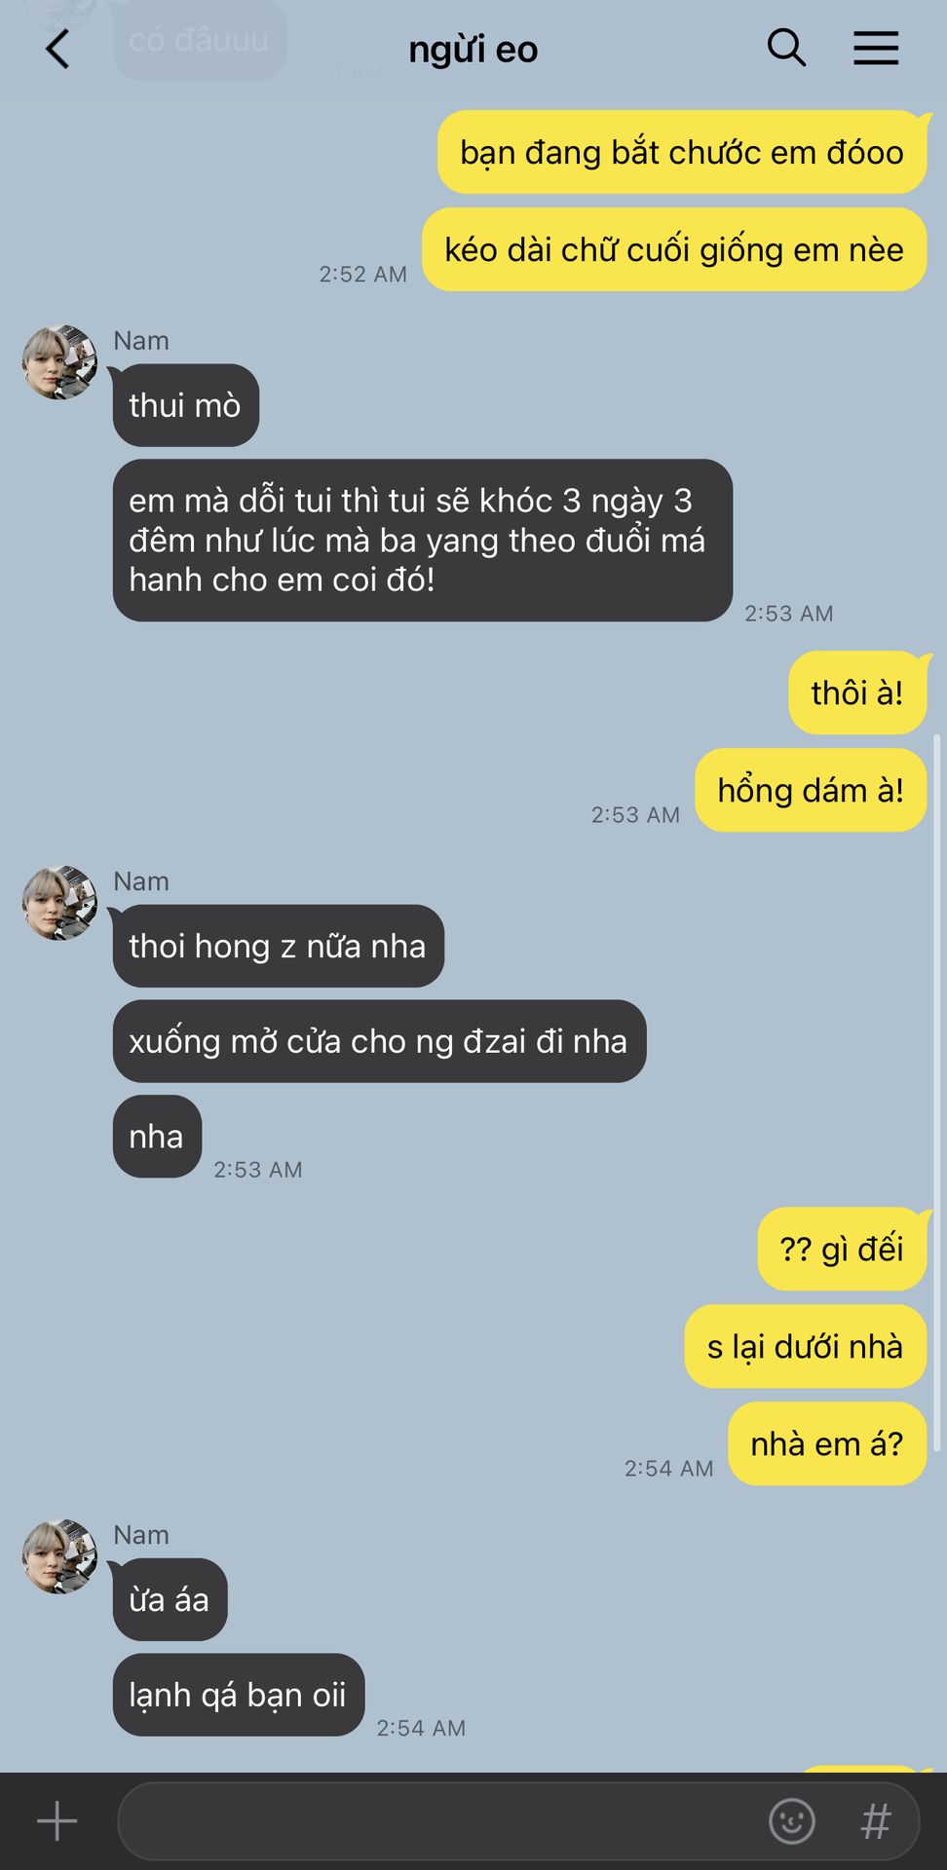Open chat search magnifier icon

coord(786,48)
